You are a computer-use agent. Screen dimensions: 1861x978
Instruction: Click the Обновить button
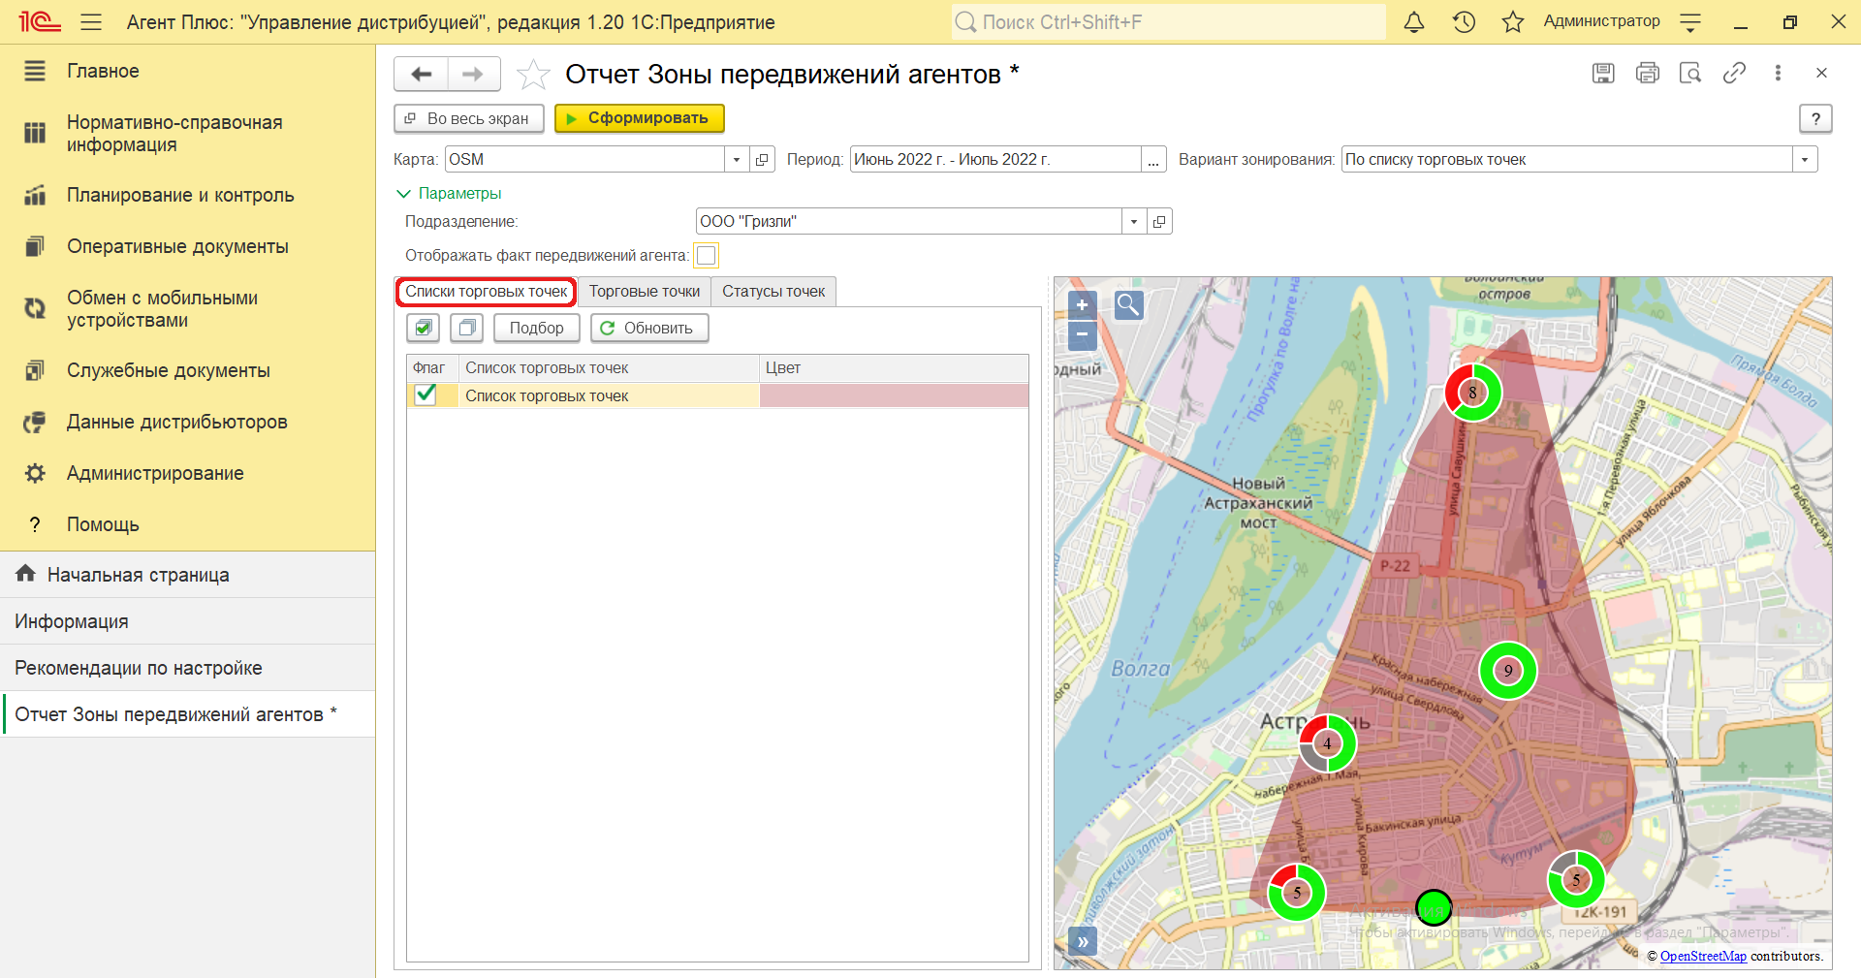[649, 328]
